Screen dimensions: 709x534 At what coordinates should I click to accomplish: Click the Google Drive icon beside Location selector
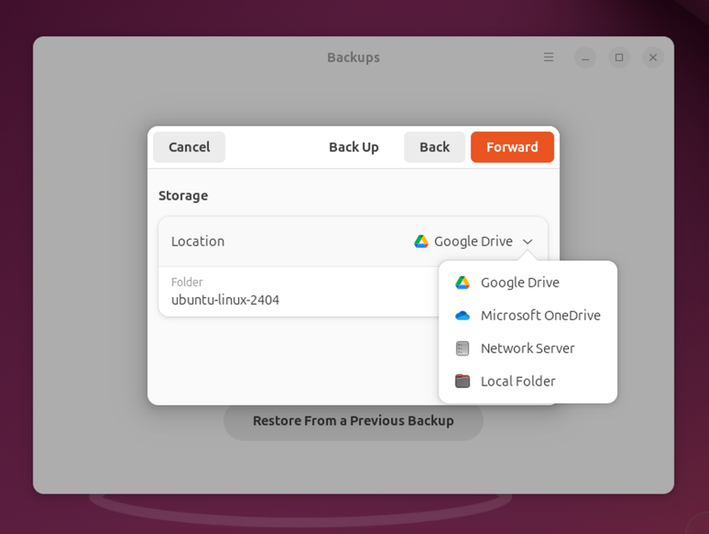point(420,241)
